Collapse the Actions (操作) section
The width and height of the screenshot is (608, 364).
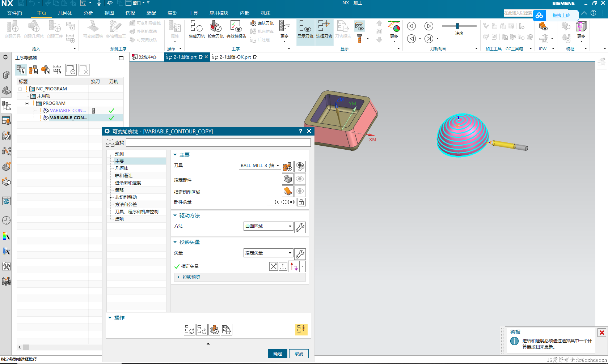pyautogui.click(x=110, y=318)
